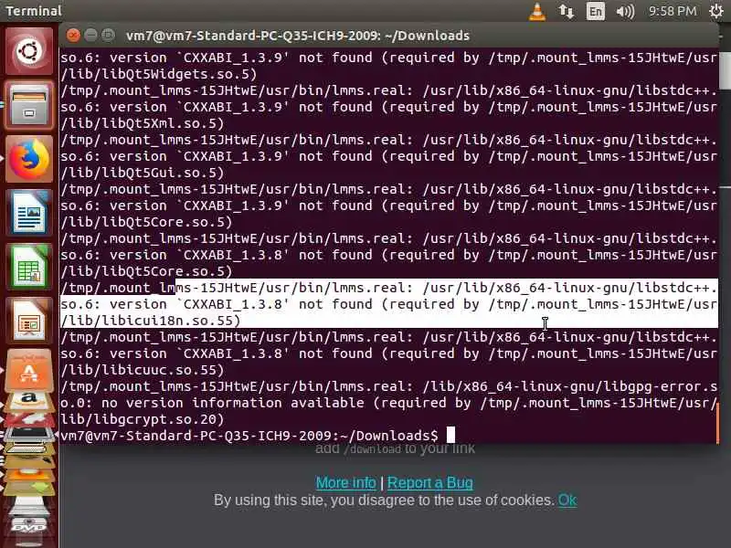731x548 pixels.
Task: Click the libQt5Widgets.so.5 error line
Action: coord(158,74)
